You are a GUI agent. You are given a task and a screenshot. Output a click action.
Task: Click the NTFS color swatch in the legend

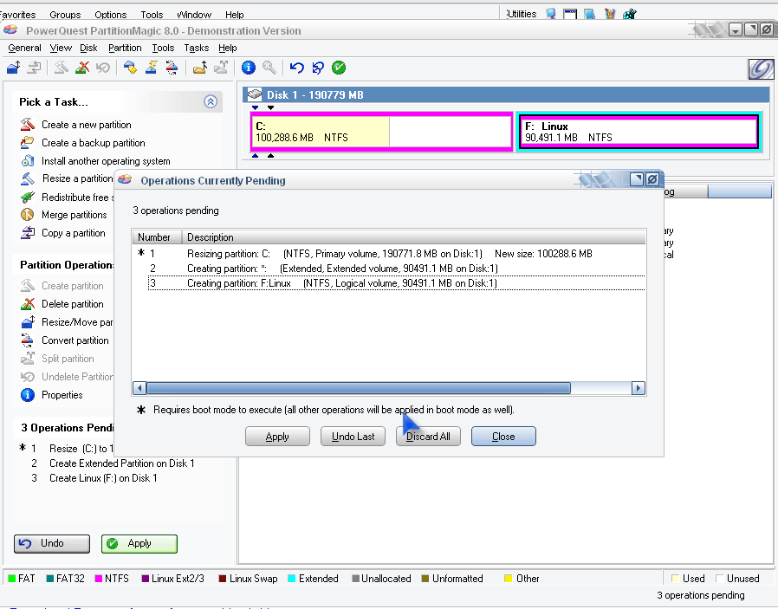coord(99,579)
